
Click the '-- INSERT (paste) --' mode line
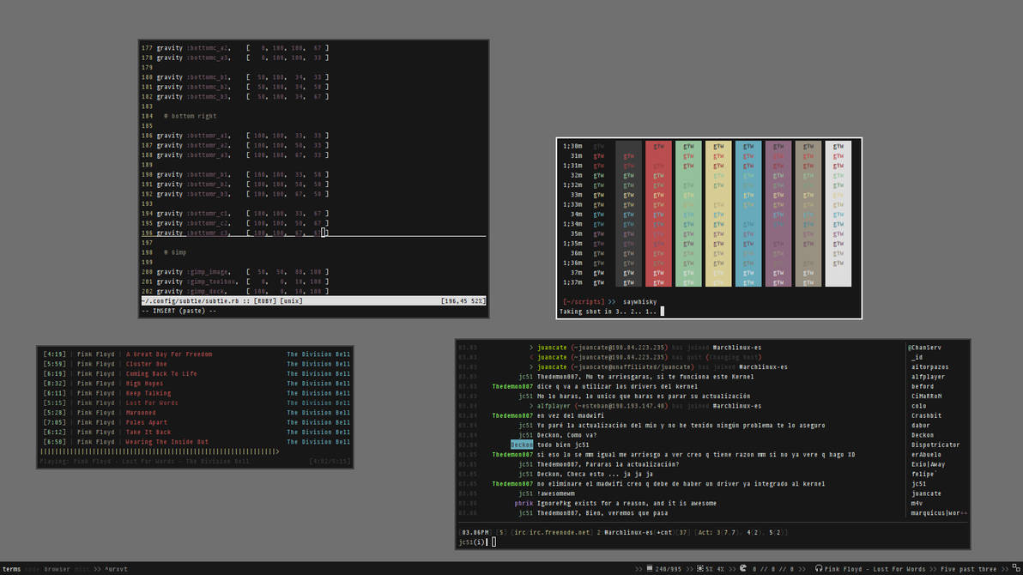pos(179,311)
